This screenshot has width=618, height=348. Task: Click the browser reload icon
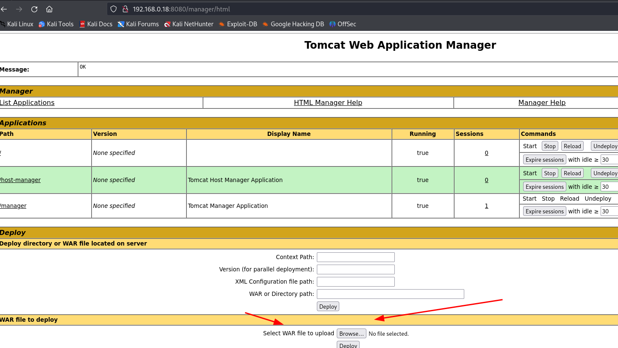[x=34, y=9]
